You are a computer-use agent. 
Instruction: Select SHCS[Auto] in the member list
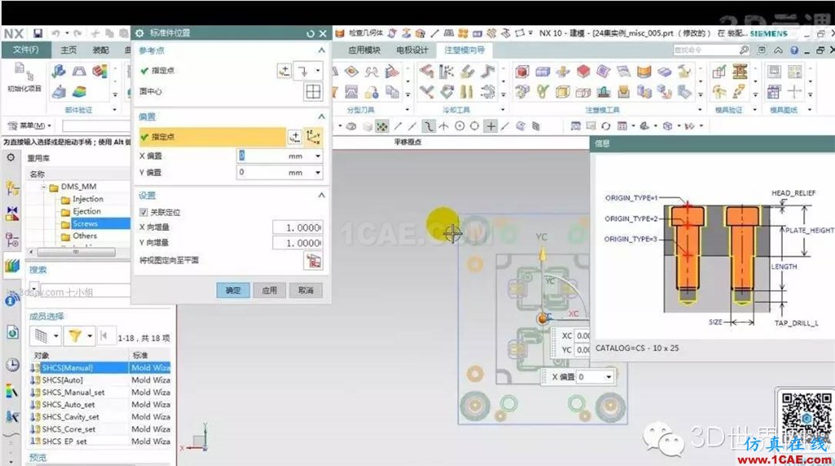pyautogui.click(x=62, y=380)
